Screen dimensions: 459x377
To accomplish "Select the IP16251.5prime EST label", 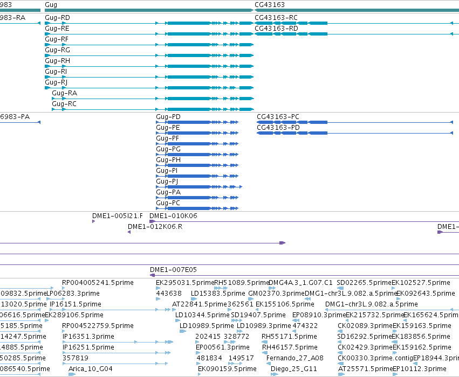I will click(x=88, y=347).
